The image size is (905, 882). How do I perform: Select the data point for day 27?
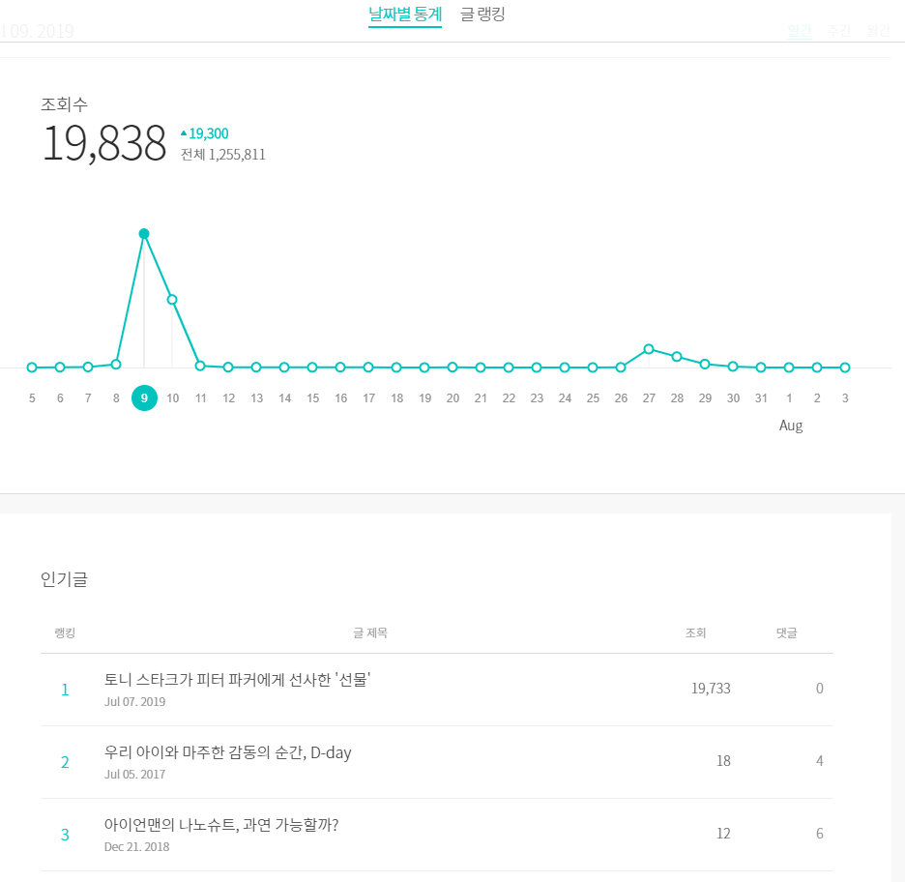click(x=649, y=349)
